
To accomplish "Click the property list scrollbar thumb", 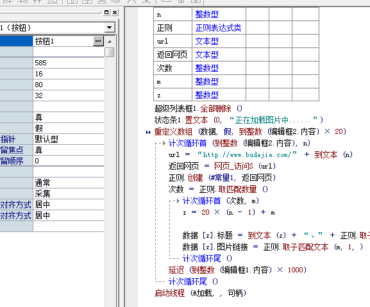I will click(x=110, y=52).
